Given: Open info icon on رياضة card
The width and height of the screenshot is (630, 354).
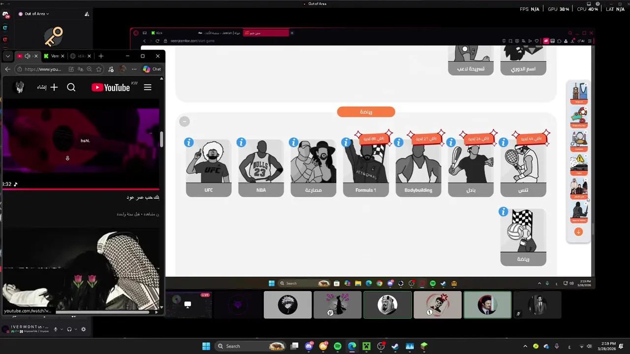Looking at the screenshot, I should (x=503, y=211).
